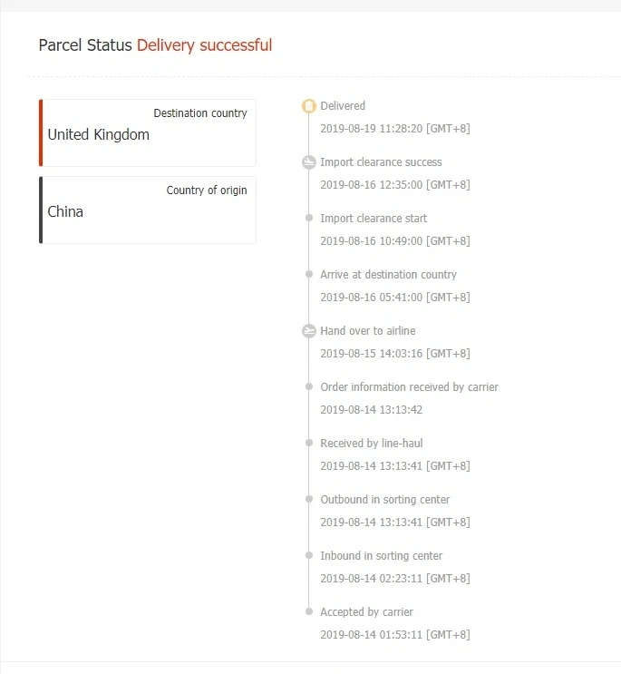Viewport: 621px width, 674px height.
Task: Click the Order information received timeline dot
Action: click(309, 387)
